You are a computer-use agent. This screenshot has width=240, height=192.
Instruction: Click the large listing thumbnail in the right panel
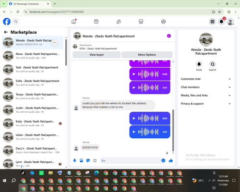tap(206, 39)
